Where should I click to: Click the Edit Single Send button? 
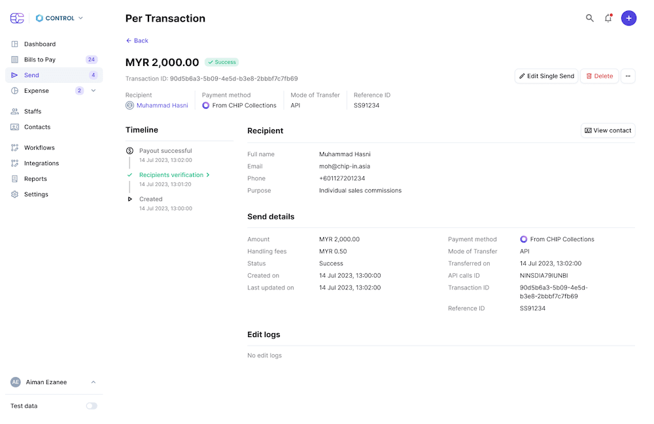coord(546,76)
